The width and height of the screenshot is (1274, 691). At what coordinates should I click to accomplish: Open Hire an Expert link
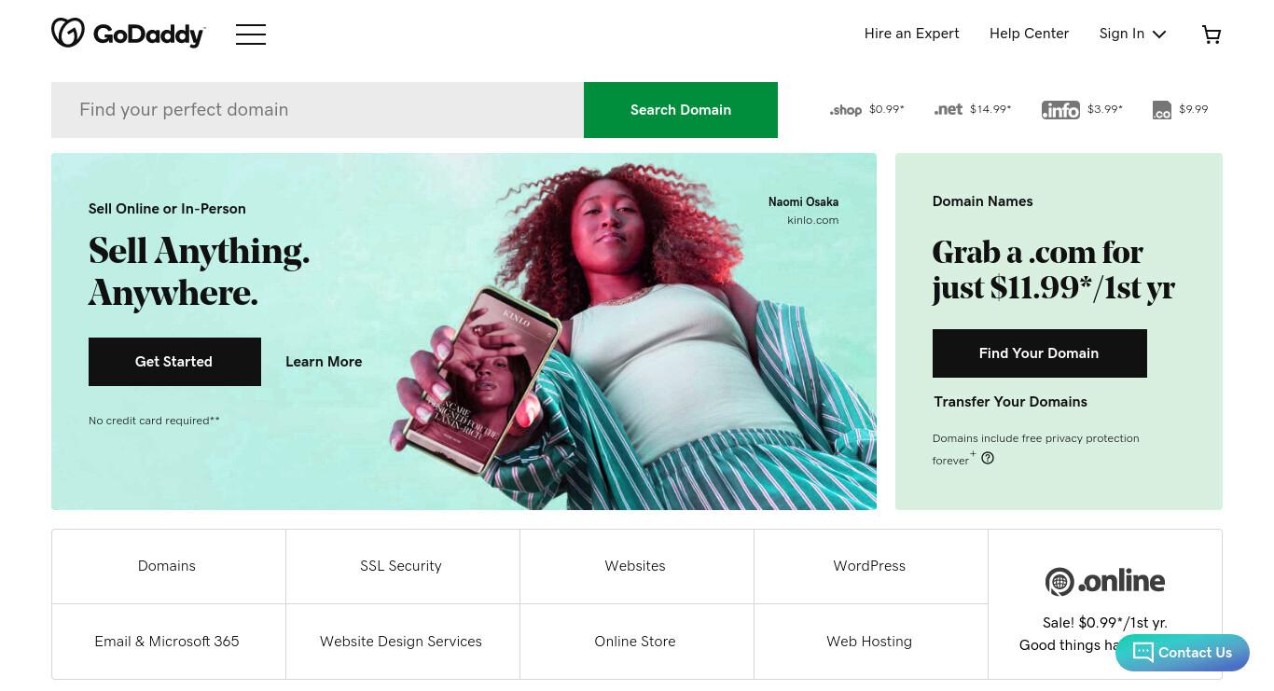click(x=911, y=34)
